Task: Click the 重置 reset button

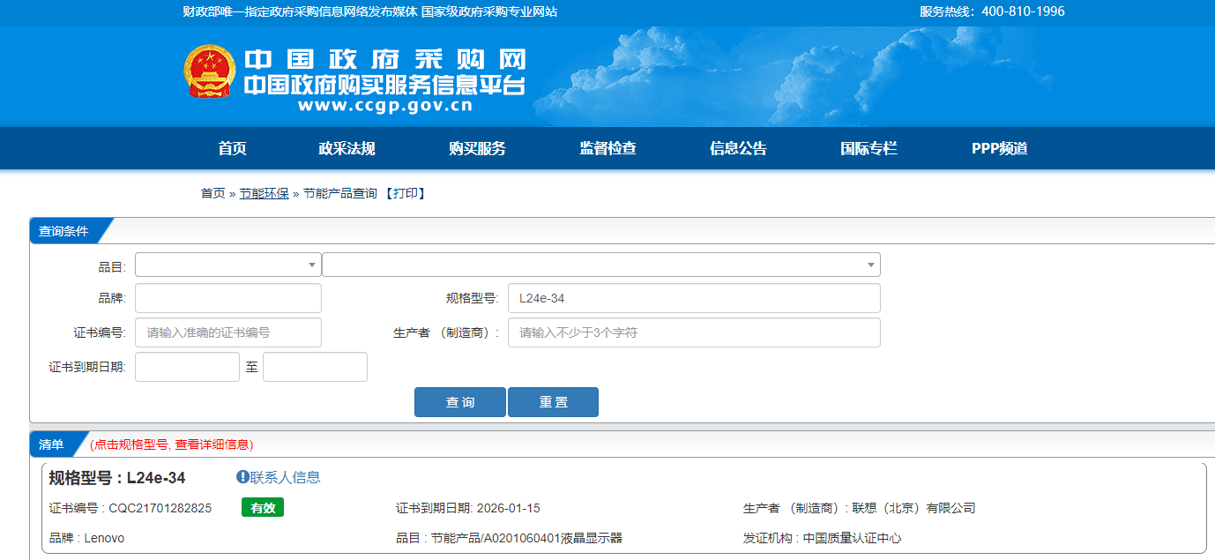Action: coord(553,402)
